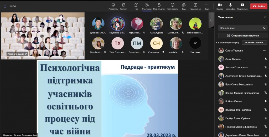Select Алла Журило name in participant list
The height and width of the screenshot is (137, 269).
[233, 59]
